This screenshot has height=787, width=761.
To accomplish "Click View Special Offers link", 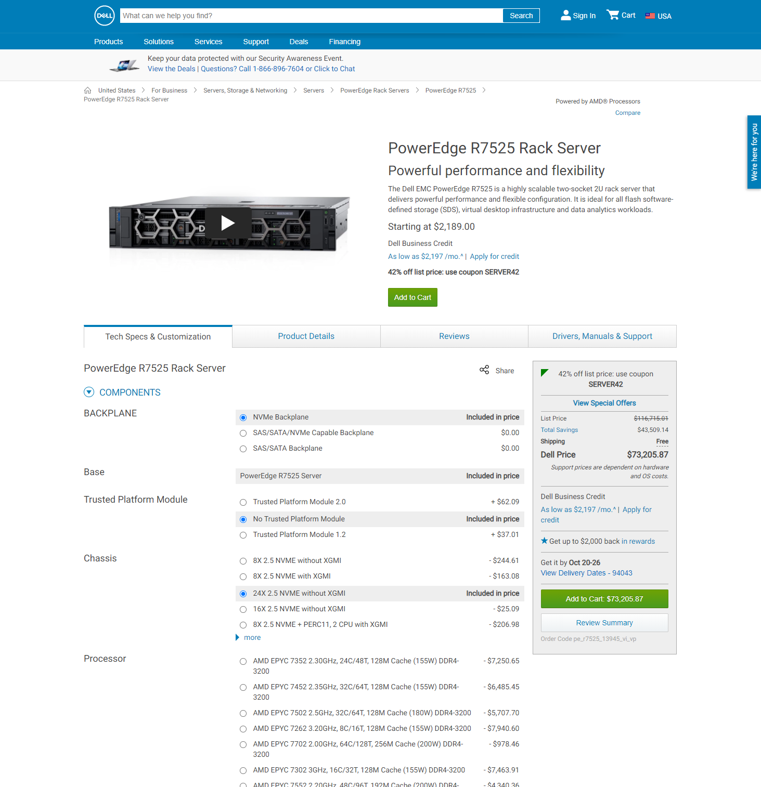I will pyautogui.click(x=604, y=403).
